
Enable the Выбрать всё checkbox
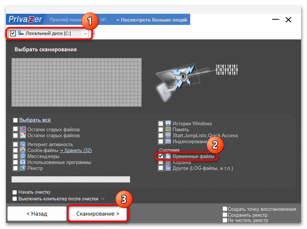point(15,120)
